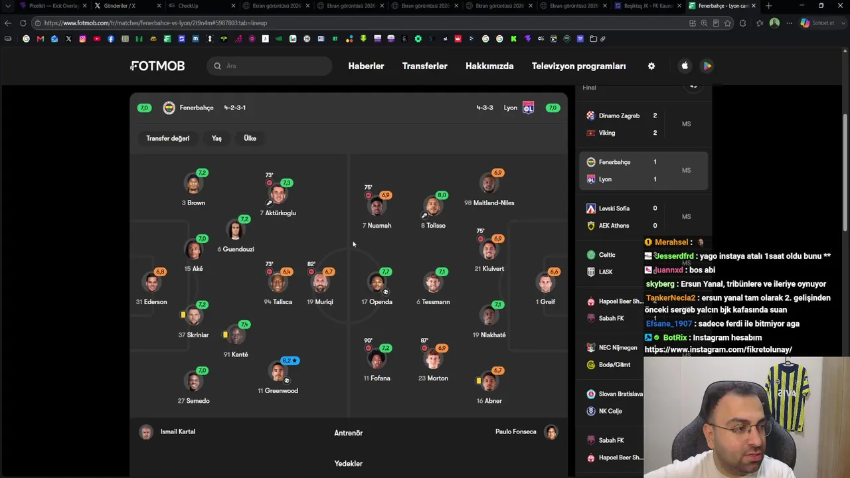The image size is (850, 478).
Task: Click Greif goalkeeper player card
Action: pyautogui.click(x=546, y=286)
